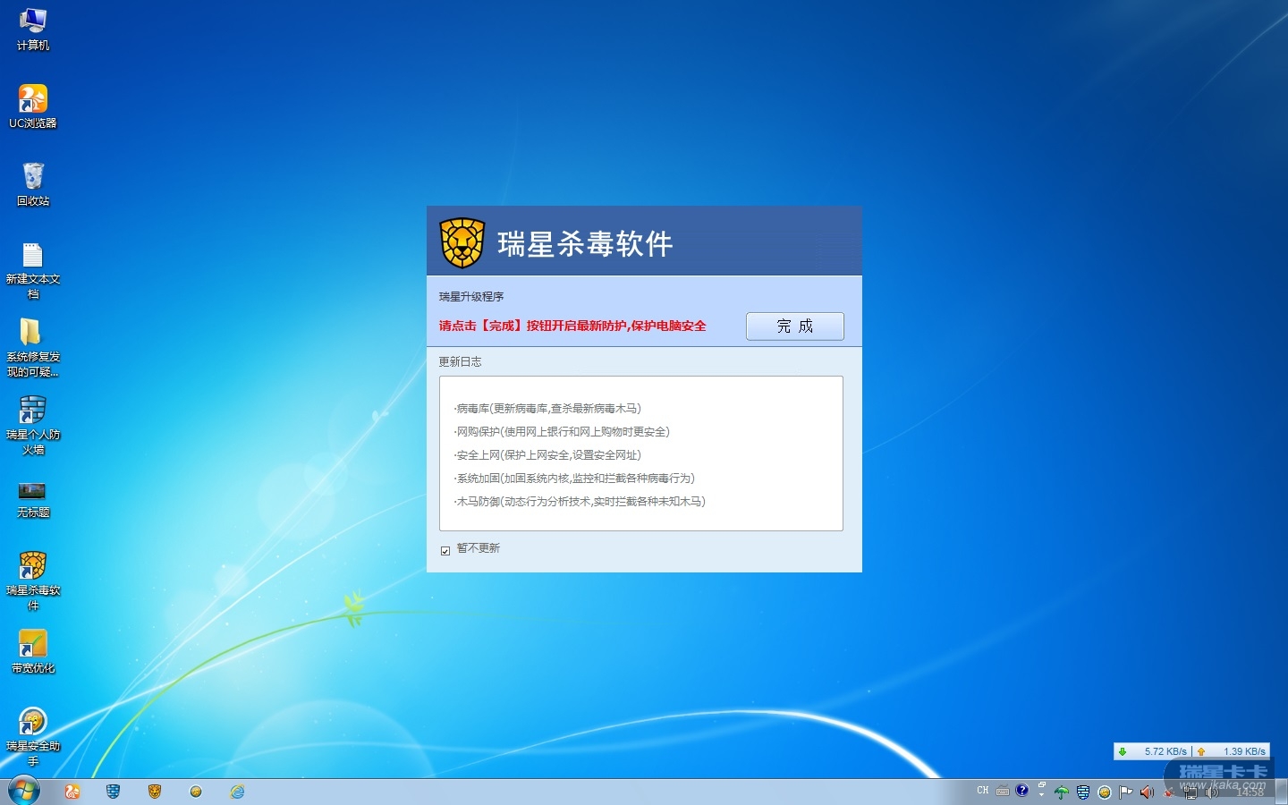Select the 带宽优化 desktop shortcut
1288x805 pixels.
[33, 651]
